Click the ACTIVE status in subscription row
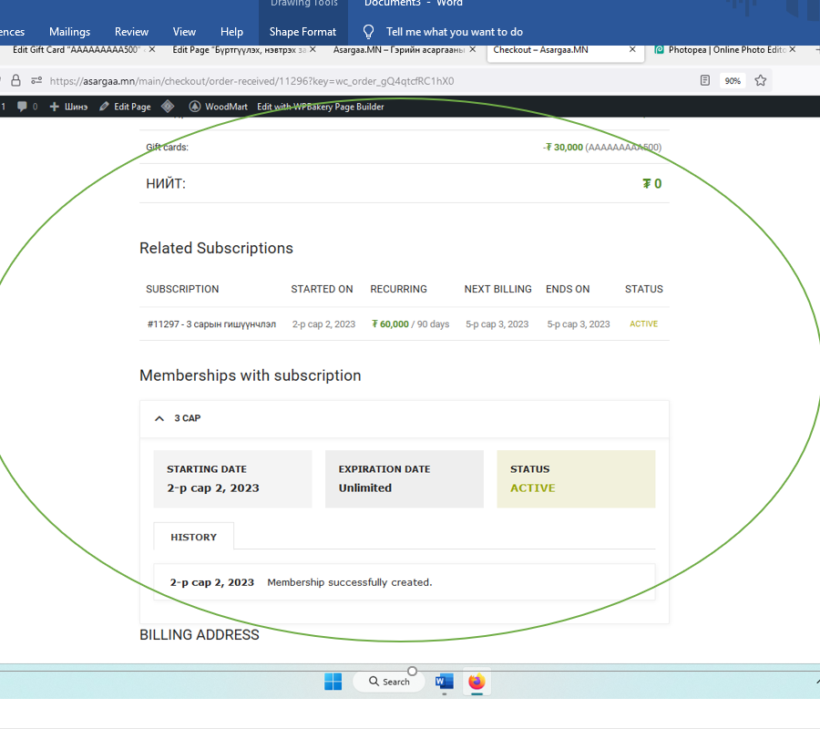 point(644,324)
